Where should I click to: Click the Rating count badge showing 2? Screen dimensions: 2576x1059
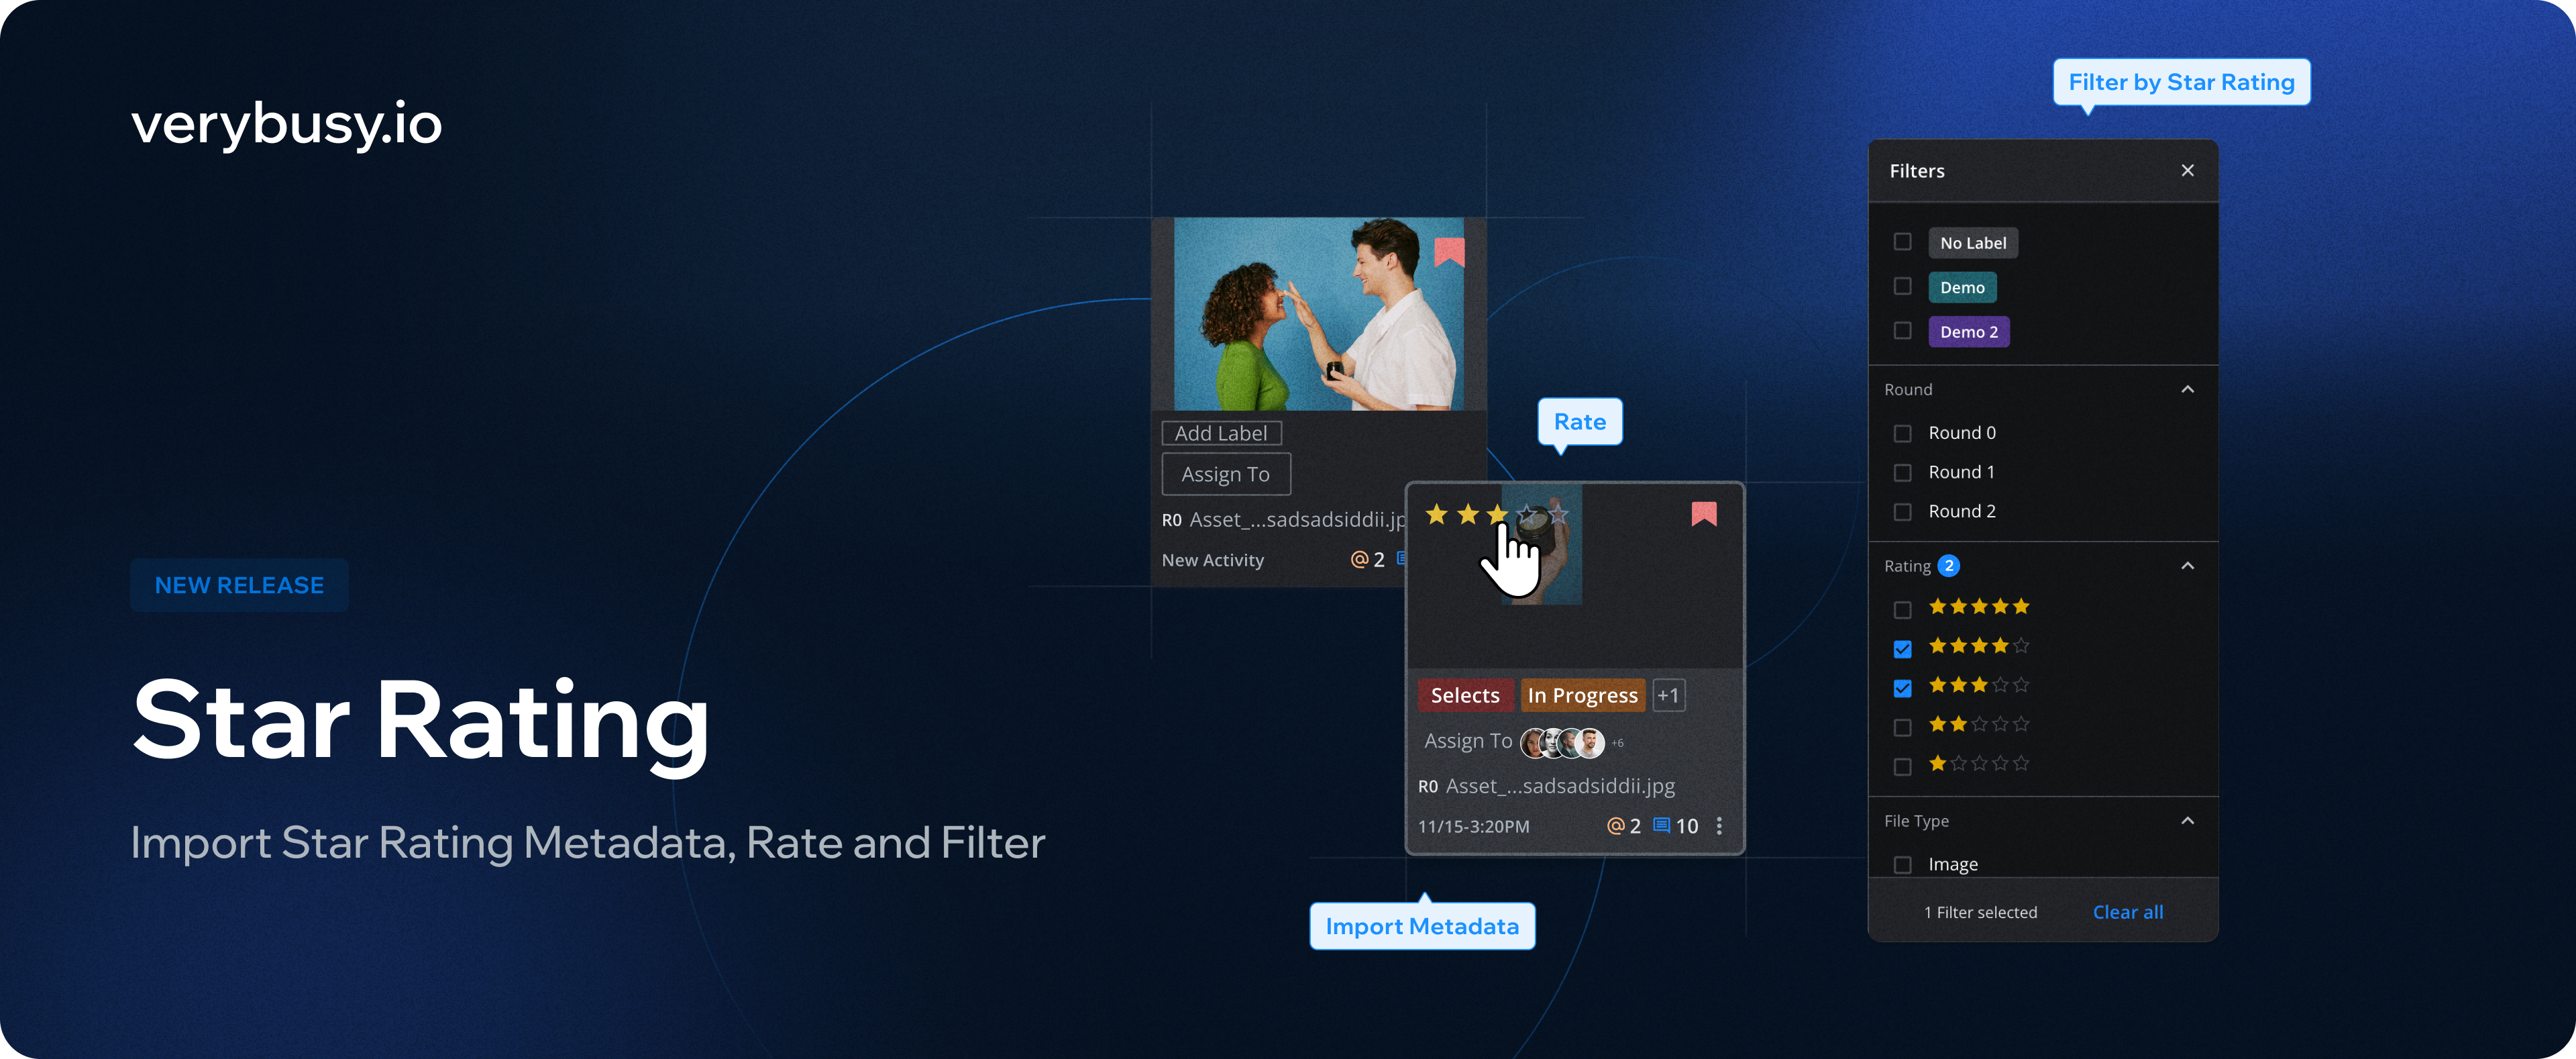[x=1948, y=566]
